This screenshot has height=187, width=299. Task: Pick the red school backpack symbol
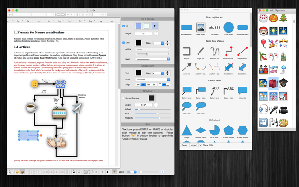(273, 83)
